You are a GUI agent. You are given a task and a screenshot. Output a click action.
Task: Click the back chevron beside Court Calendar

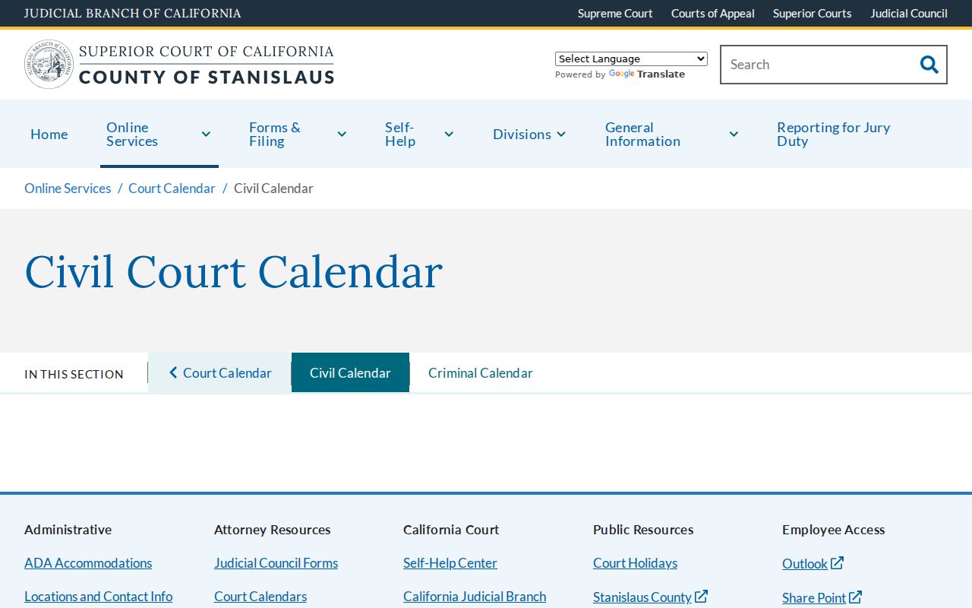(x=173, y=372)
